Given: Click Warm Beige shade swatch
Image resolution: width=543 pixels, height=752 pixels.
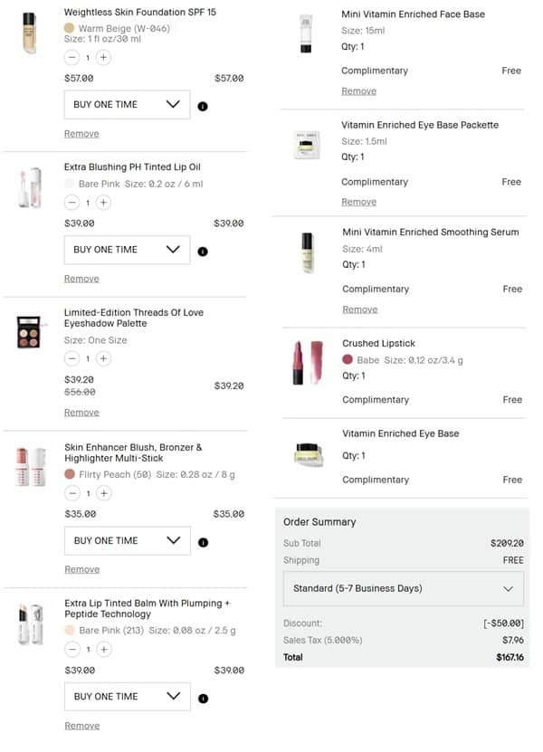Looking at the screenshot, I should 70,29.
